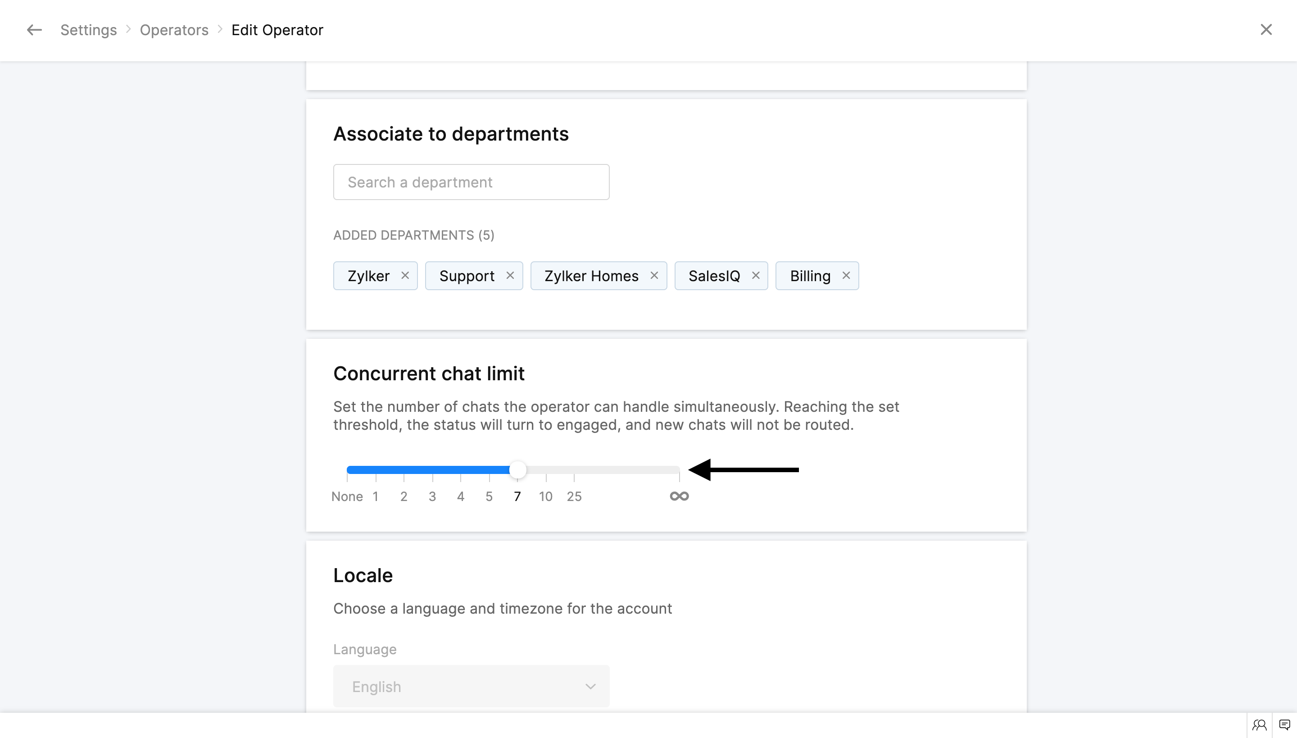1297x738 pixels.
Task: Remove the Zylker Homes department tag
Action: pyautogui.click(x=654, y=275)
